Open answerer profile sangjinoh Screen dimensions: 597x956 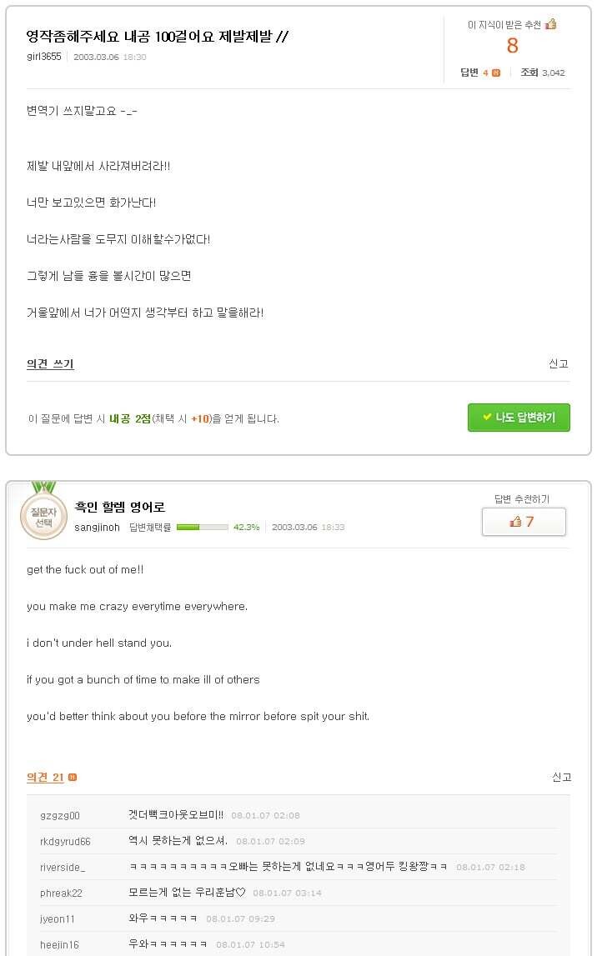click(97, 528)
